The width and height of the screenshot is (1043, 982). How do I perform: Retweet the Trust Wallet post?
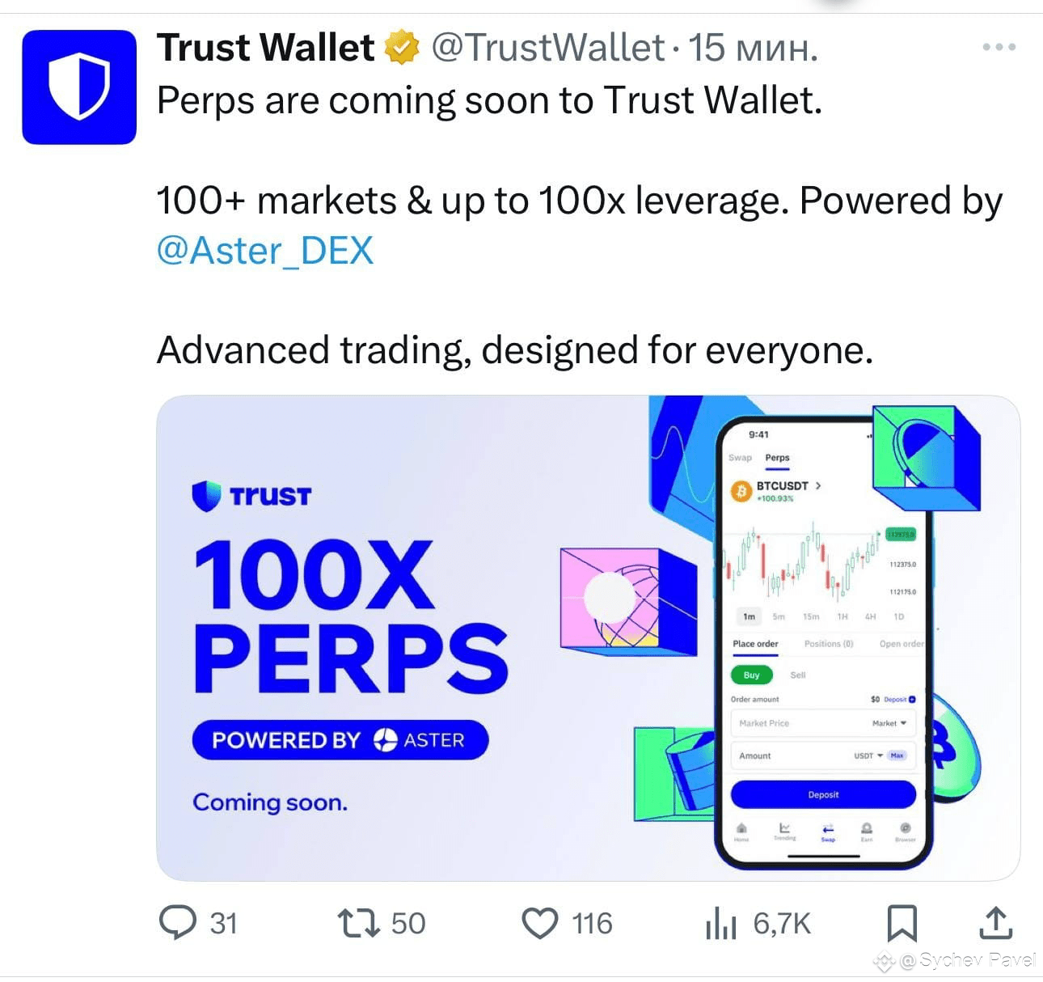(358, 923)
